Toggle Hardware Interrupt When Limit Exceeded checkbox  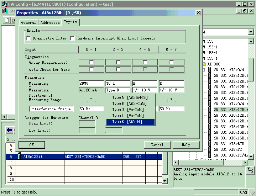[73, 38]
